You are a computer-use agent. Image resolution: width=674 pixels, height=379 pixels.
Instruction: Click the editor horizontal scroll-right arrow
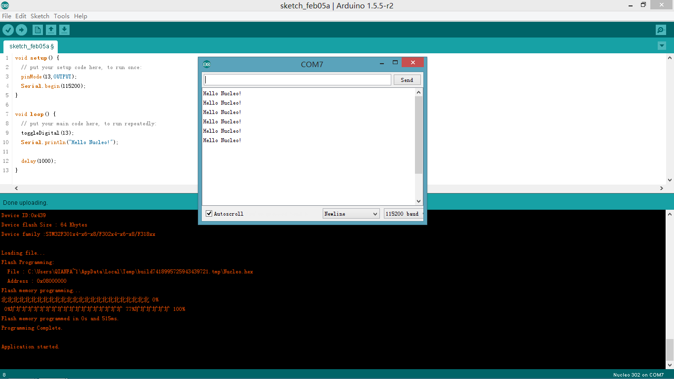point(662,188)
